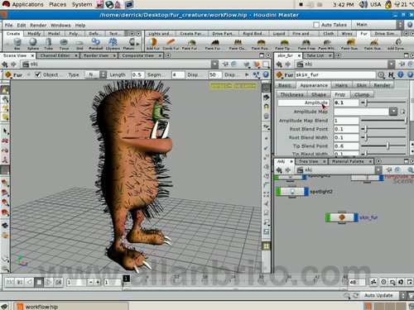The image size is (414, 310).
Task: Click the play forward button
Action: (x=49, y=283)
